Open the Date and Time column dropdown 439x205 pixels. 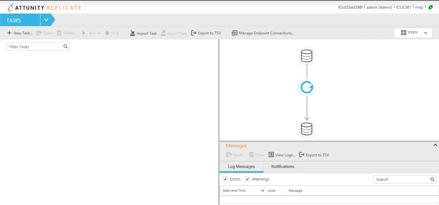point(263,191)
